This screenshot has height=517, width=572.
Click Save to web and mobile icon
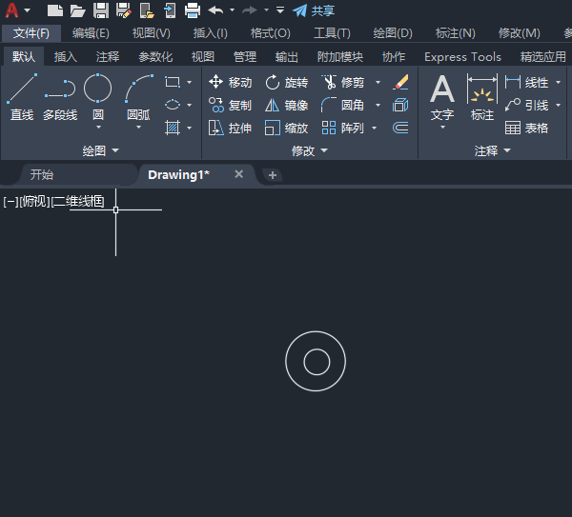tap(170, 10)
